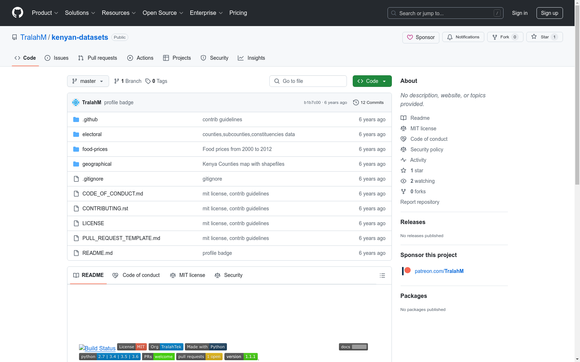Click the Sign up button
Image resolution: width=580 pixels, height=362 pixels.
point(550,13)
